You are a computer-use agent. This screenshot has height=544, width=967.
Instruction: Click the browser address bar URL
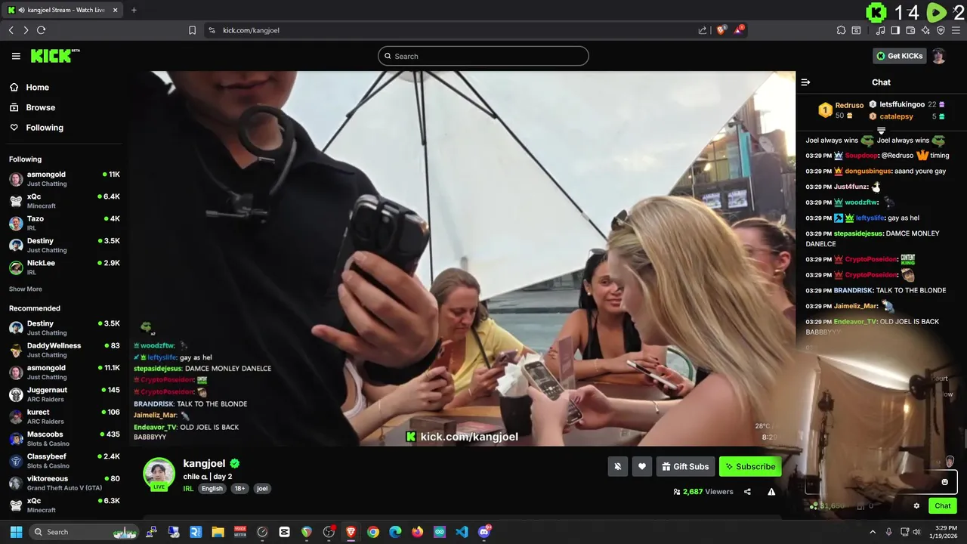click(251, 30)
